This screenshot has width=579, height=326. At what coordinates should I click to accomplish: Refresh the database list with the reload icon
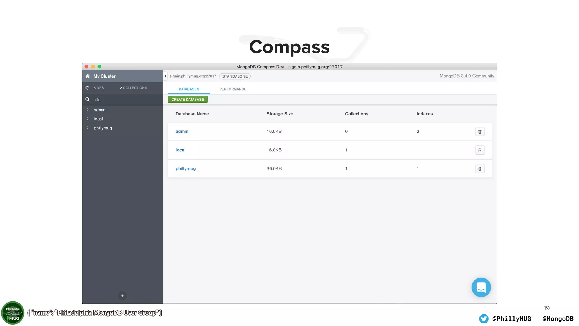pyautogui.click(x=87, y=88)
